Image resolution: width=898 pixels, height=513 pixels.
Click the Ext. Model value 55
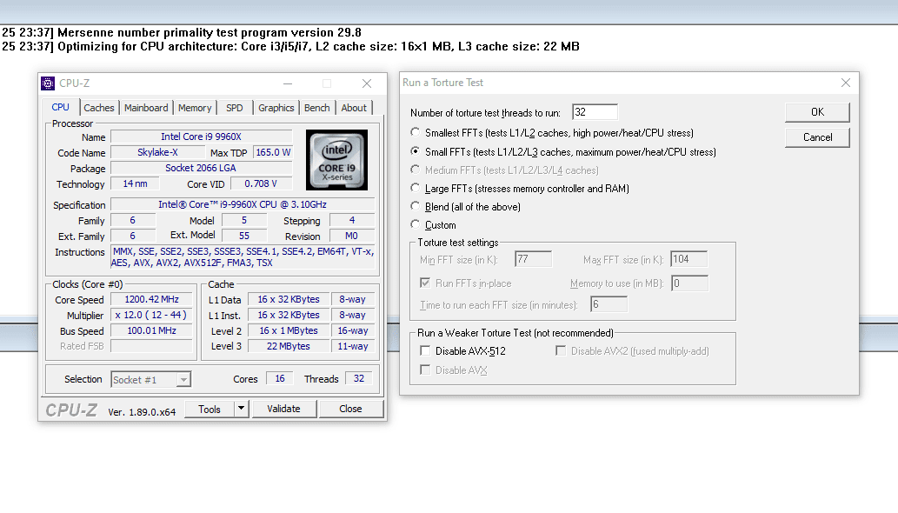pos(244,236)
